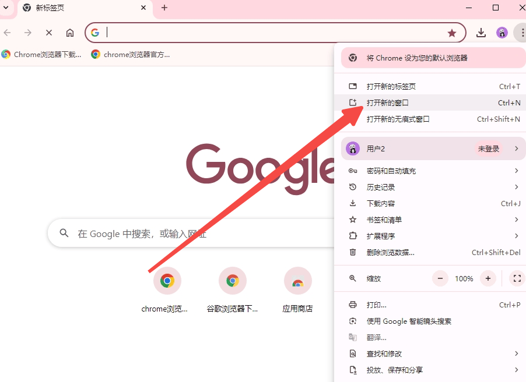Viewport: 526px width, 382px height.
Task: Click the profile avatar in toolbar
Action: 502,33
